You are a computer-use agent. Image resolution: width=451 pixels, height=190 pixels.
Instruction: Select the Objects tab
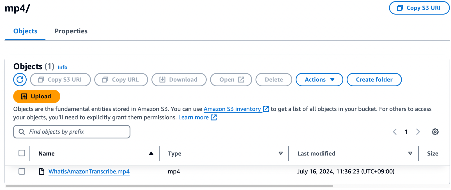click(x=25, y=31)
